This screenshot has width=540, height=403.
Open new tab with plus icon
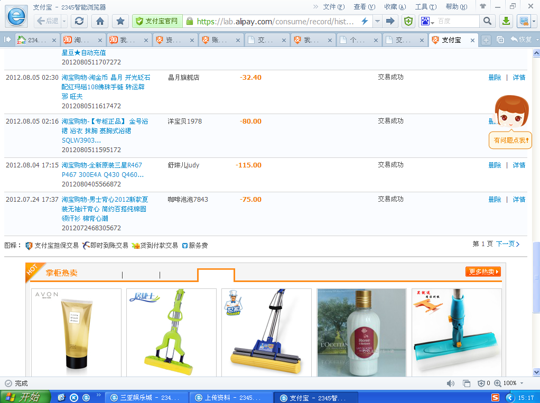click(x=486, y=40)
